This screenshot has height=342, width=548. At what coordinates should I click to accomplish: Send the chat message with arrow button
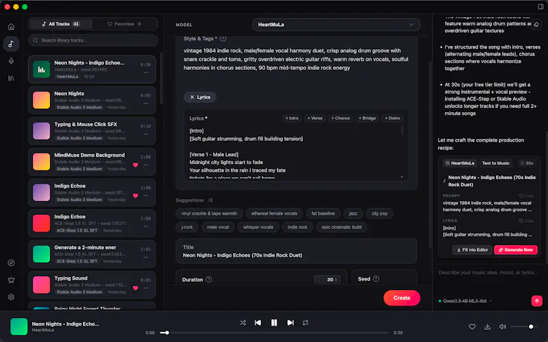[537, 301]
